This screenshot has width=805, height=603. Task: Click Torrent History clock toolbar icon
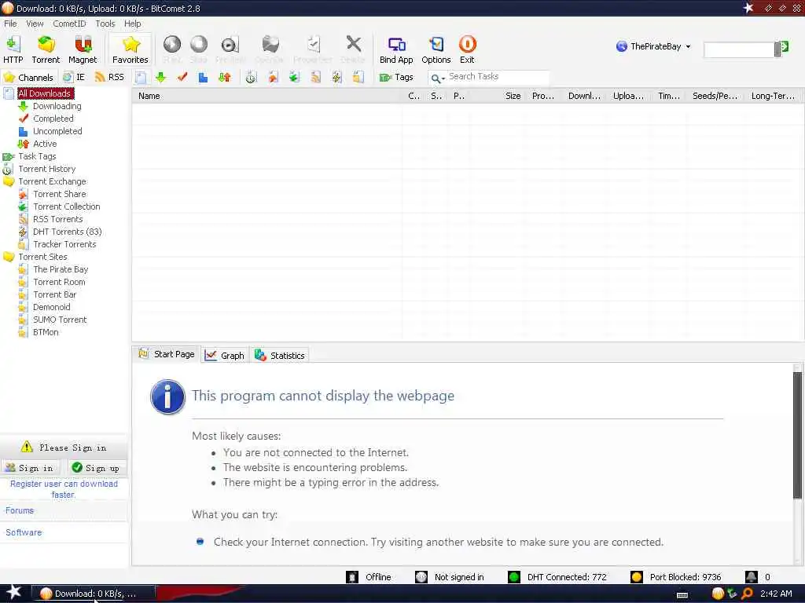(x=251, y=78)
